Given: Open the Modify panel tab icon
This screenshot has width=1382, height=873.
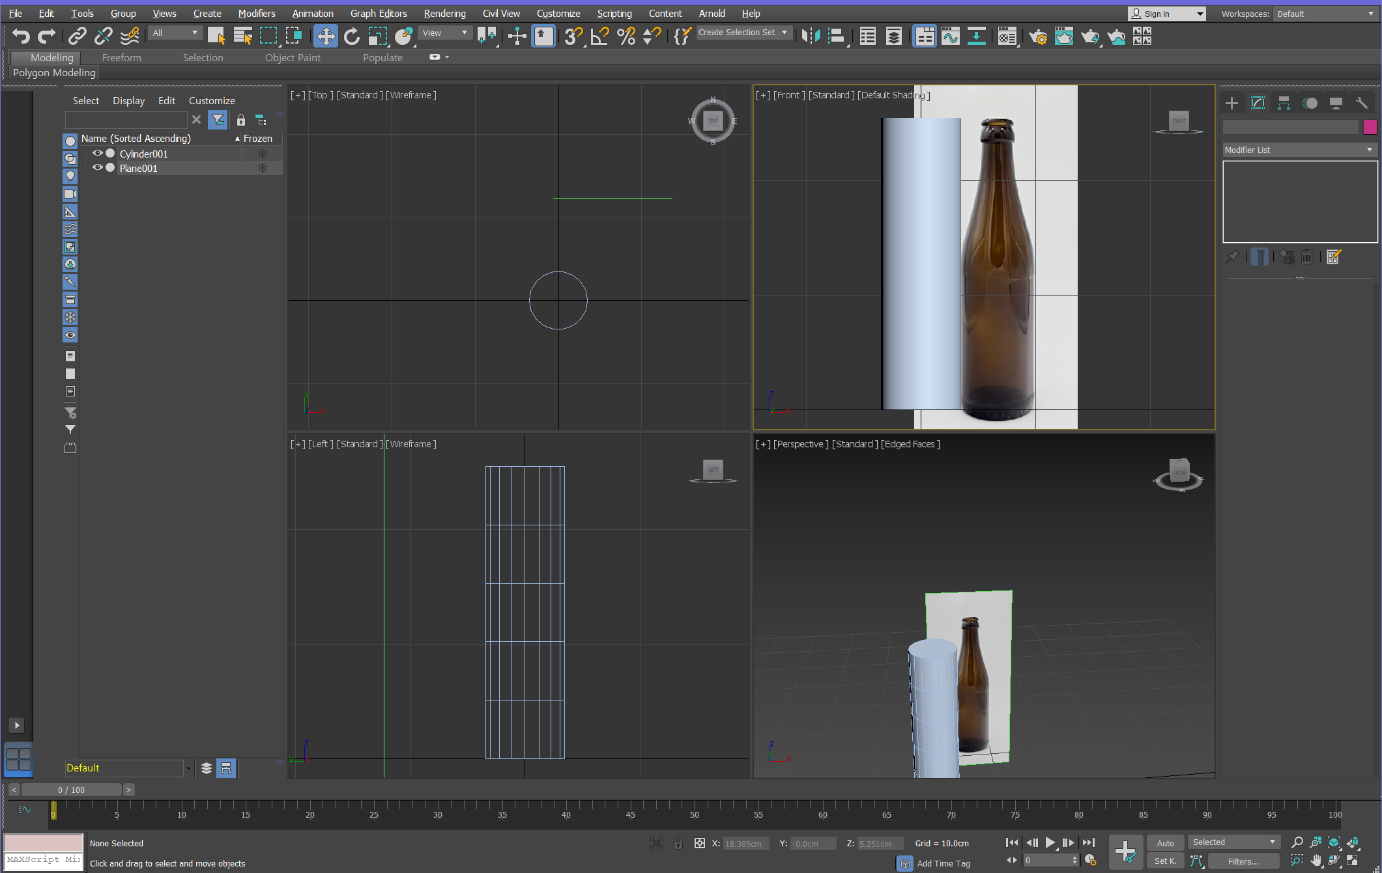Looking at the screenshot, I should 1258,103.
